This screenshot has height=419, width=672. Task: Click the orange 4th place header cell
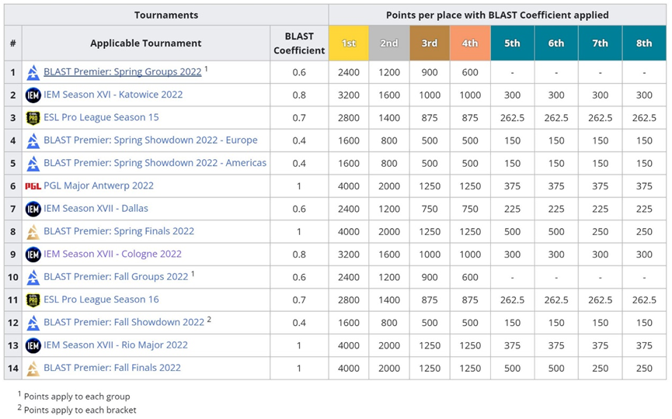click(x=470, y=43)
